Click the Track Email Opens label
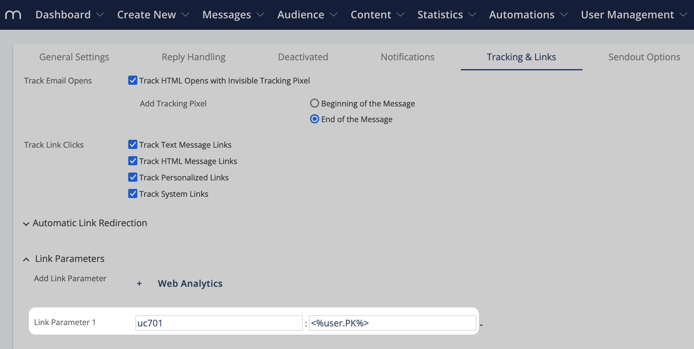This screenshot has width=694, height=349. click(58, 81)
